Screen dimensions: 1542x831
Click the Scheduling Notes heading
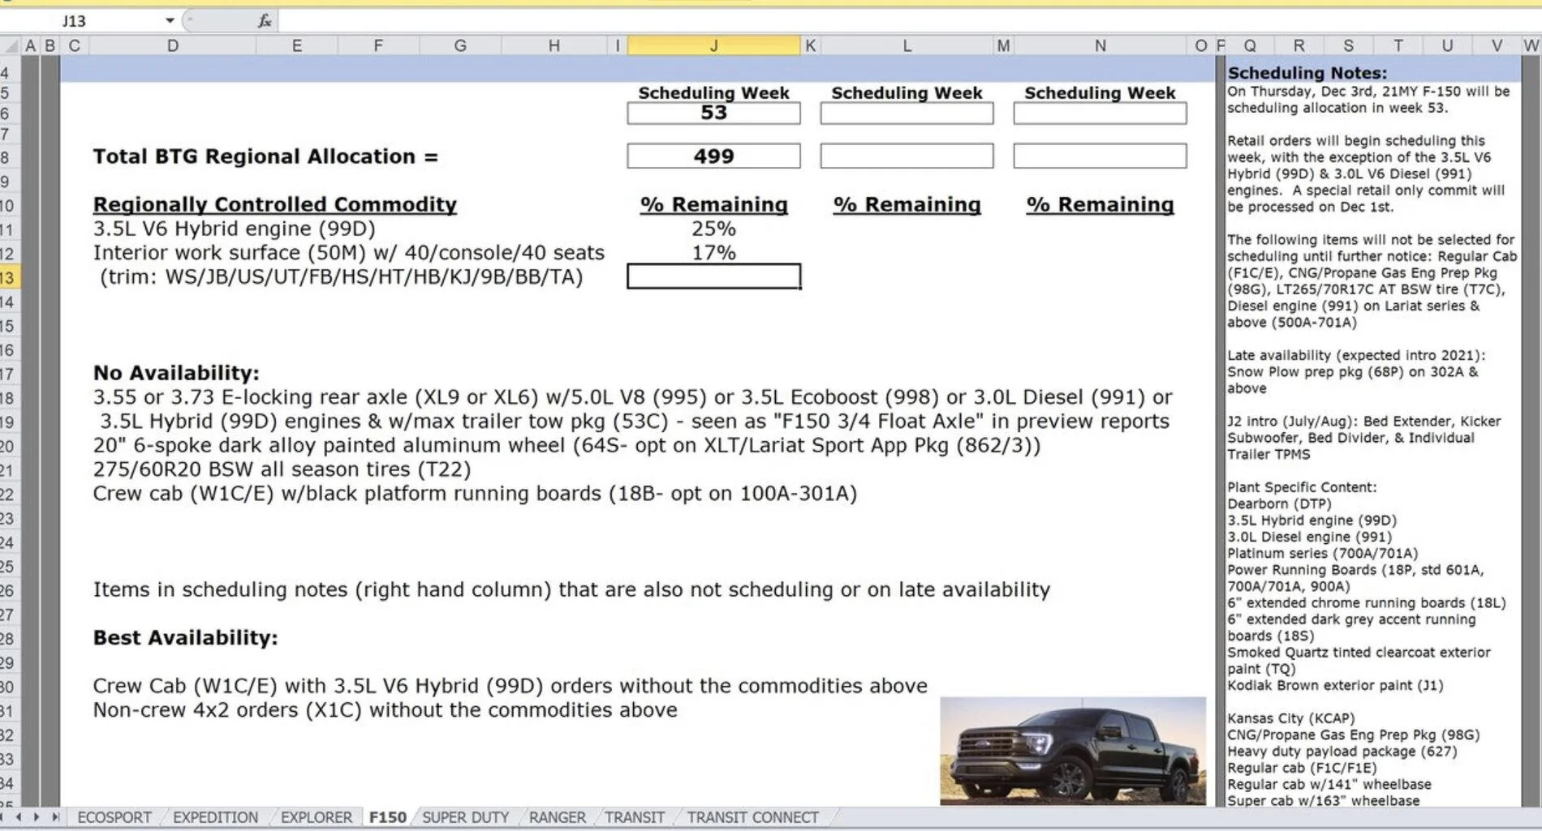click(1307, 73)
